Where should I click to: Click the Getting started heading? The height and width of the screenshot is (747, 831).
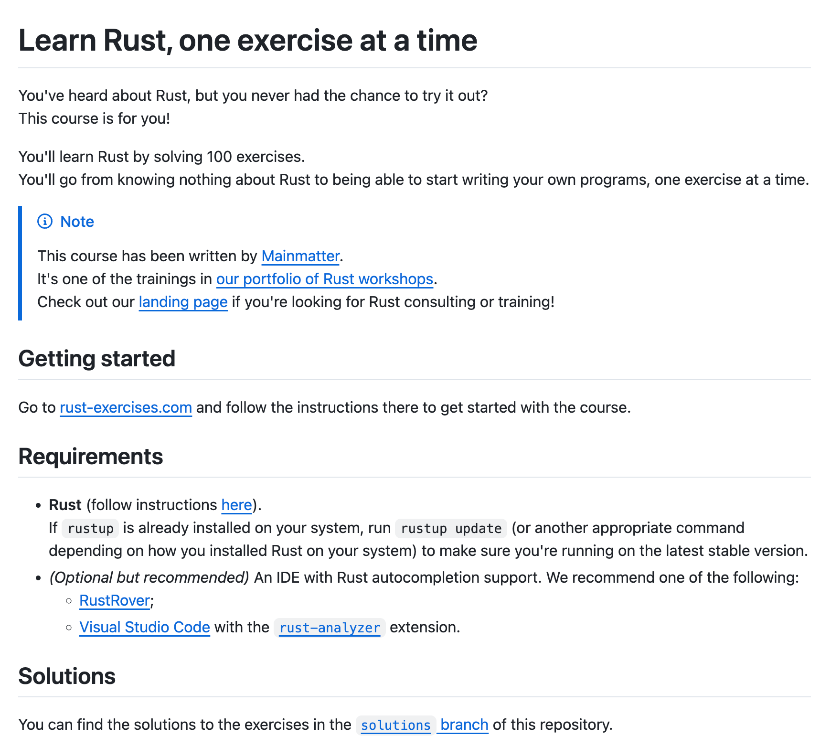pyautogui.click(x=97, y=359)
